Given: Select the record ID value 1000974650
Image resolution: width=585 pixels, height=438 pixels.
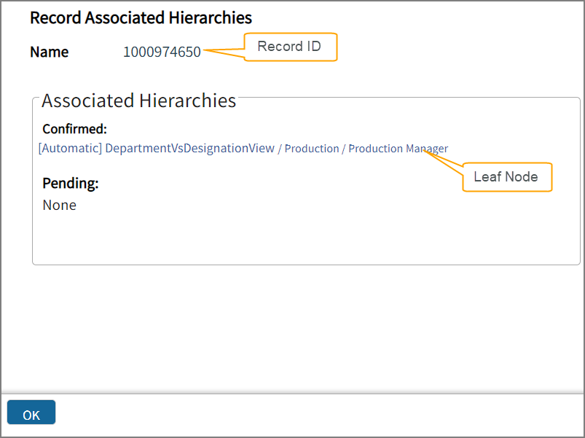Looking at the screenshot, I should click(162, 52).
